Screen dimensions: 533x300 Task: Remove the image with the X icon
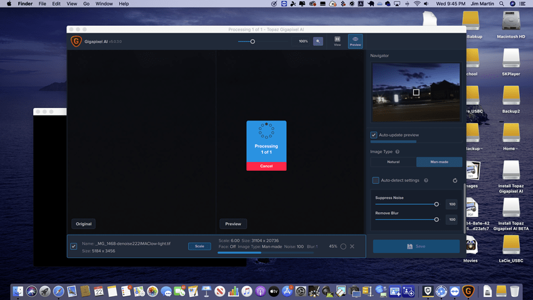352,246
